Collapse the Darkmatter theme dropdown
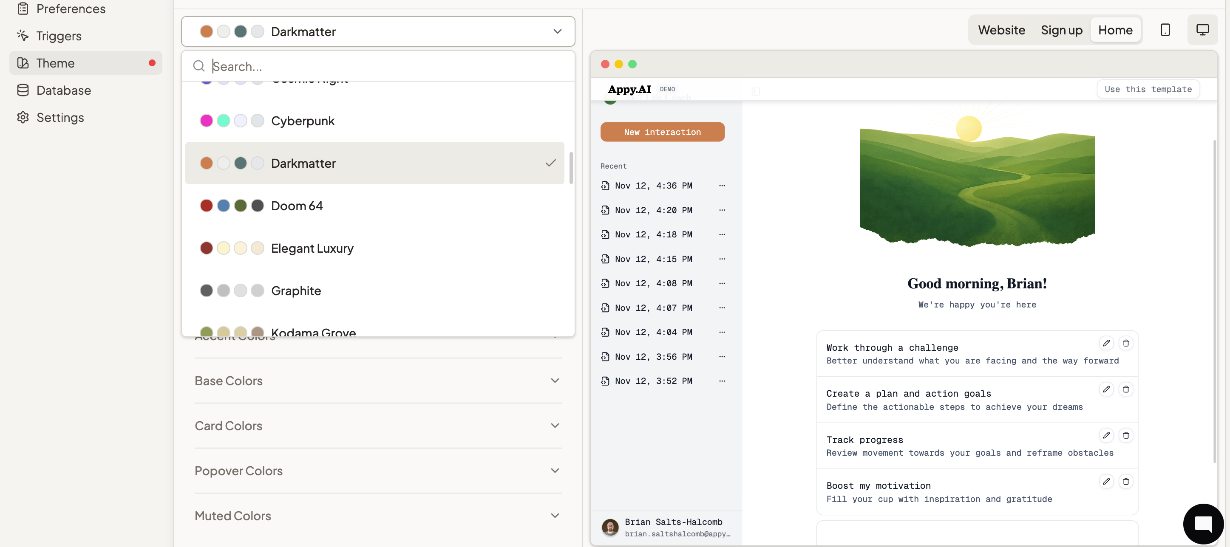This screenshot has height=547, width=1230. pos(557,31)
